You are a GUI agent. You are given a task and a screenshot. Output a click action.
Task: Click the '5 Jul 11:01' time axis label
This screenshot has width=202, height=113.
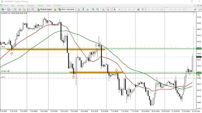pyautogui.click(x=64, y=111)
